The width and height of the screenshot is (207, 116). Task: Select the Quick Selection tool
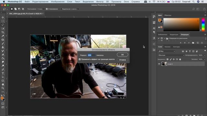point(3,29)
